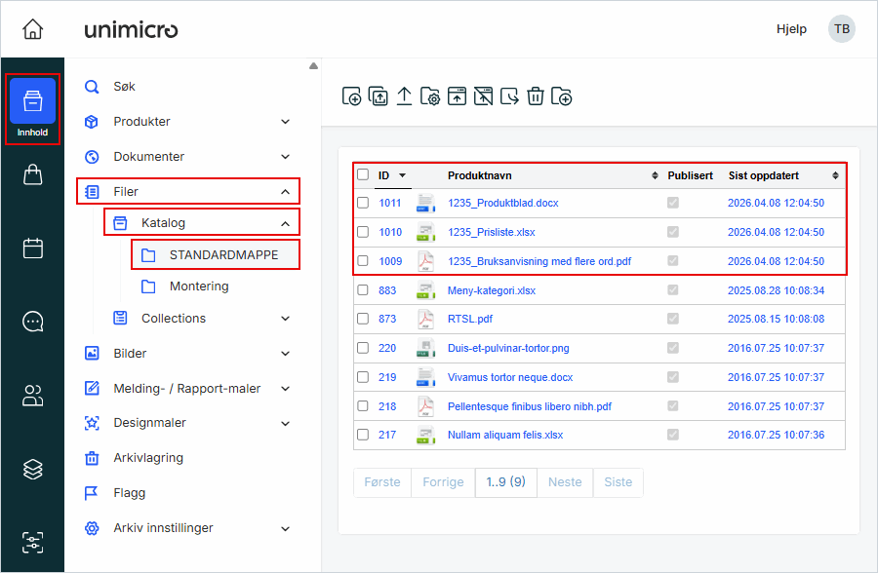This screenshot has height=573, width=878.
Task: Open the chat bubble icon in sidebar
Action: point(32,322)
